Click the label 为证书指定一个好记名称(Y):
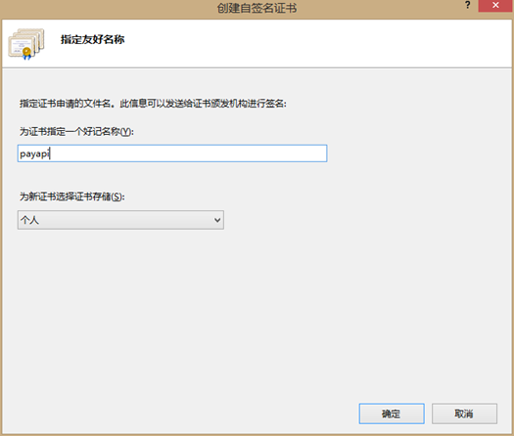Image resolution: width=514 pixels, height=436 pixels. click(x=76, y=132)
